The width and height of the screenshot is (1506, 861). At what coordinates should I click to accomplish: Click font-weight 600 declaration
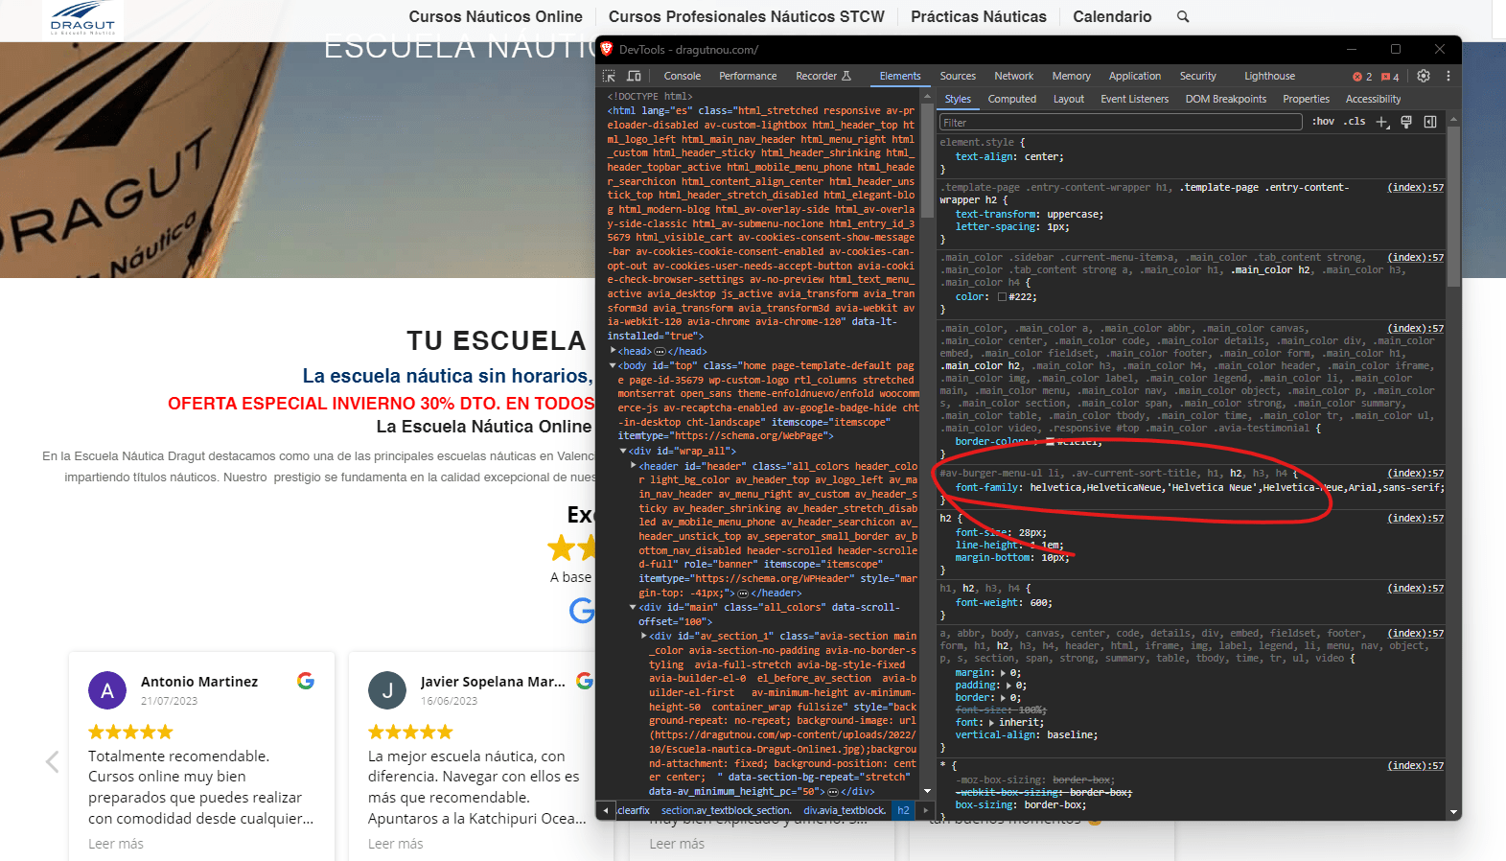(x=1004, y=603)
